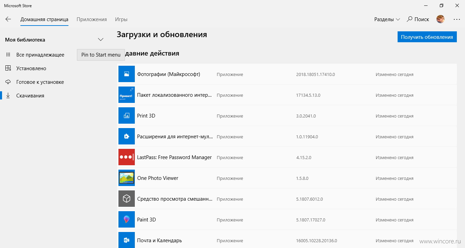465x248 pixels.
Task: Open the user profile avatar
Action: tap(440, 19)
